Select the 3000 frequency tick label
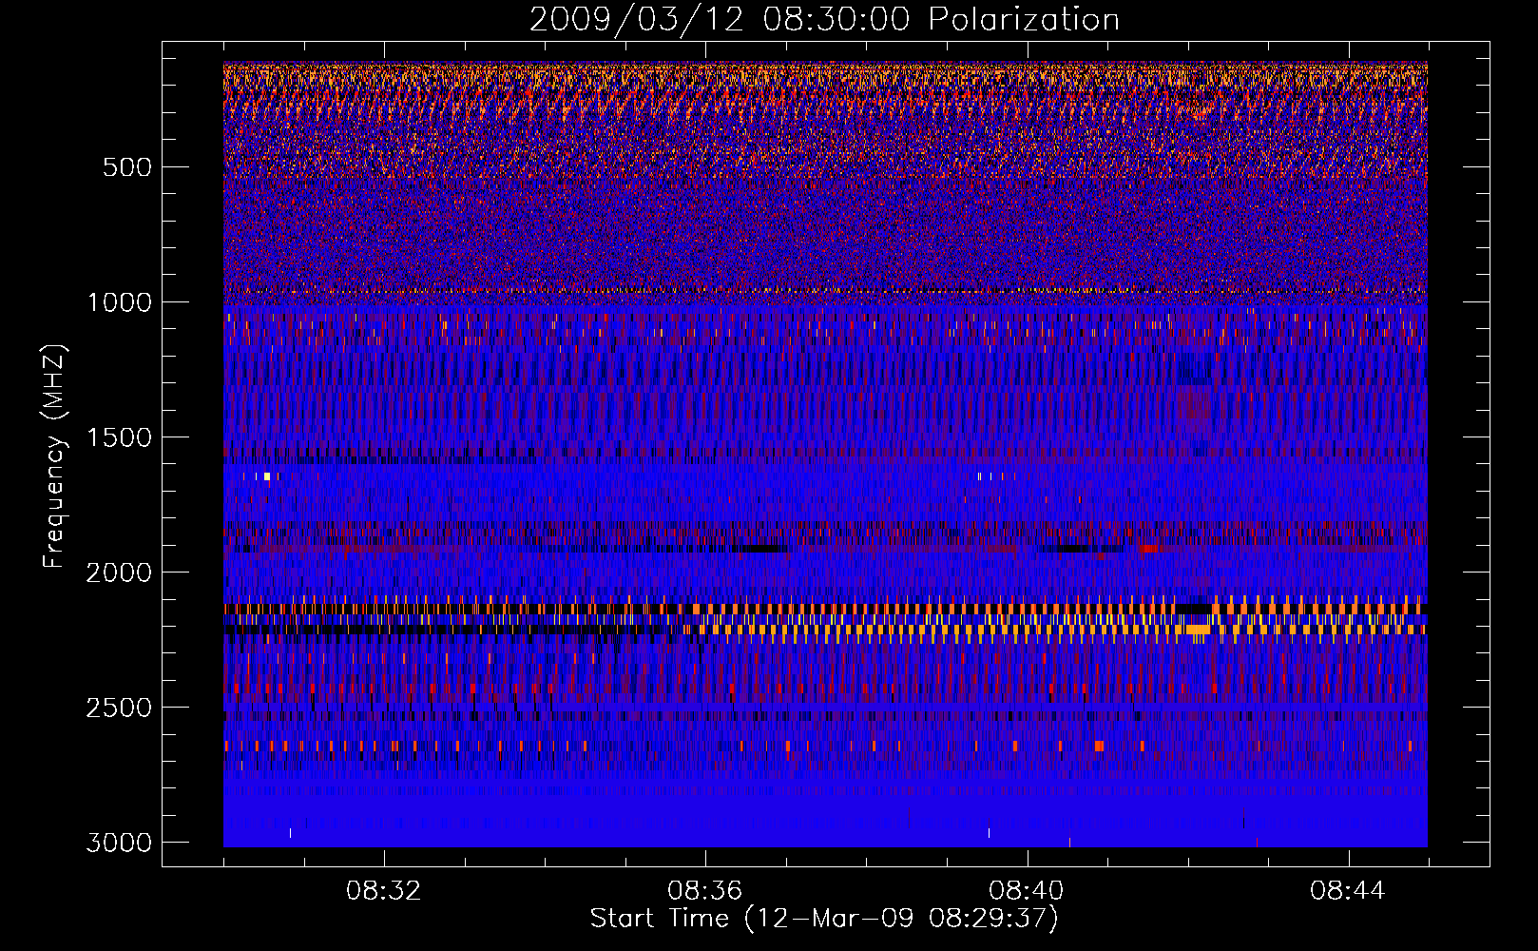Image resolution: width=1538 pixels, height=951 pixels. coord(119,843)
